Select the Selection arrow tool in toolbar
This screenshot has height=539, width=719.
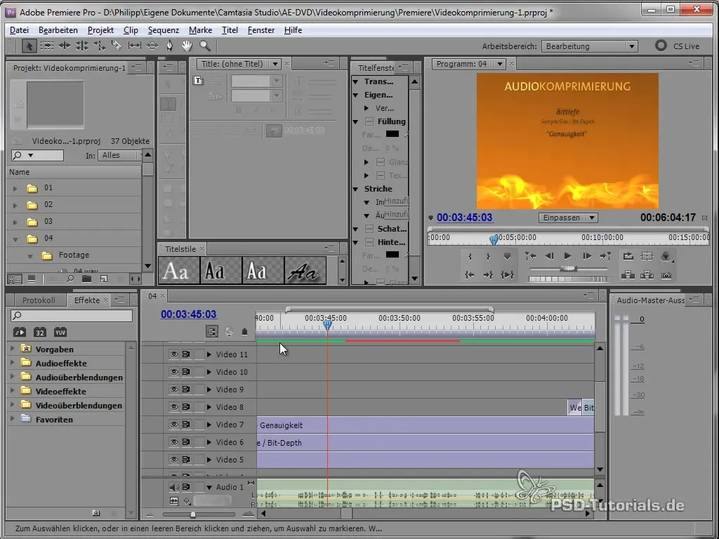pos(28,46)
